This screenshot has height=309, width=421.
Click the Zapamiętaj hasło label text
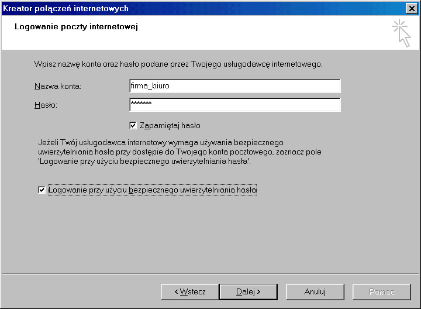(x=170, y=125)
